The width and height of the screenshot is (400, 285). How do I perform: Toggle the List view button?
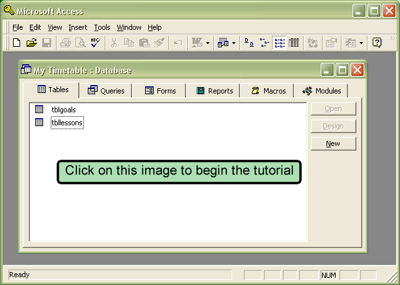click(280, 43)
